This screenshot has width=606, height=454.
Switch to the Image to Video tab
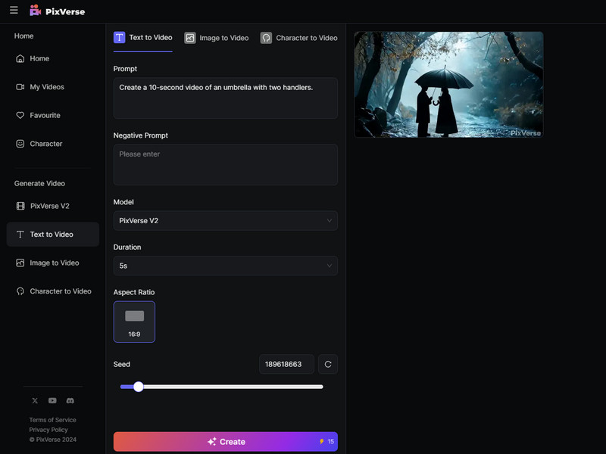(217, 37)
